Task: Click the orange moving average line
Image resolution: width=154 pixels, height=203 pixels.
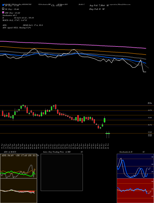Action: click(73, 50)
